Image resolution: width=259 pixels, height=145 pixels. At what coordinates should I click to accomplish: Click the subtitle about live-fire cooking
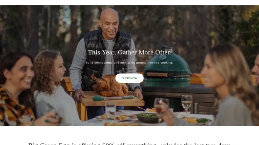(129, 63)
